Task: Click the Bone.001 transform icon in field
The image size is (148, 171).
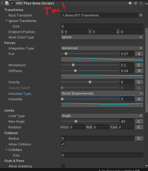Action: click(63, 15)
